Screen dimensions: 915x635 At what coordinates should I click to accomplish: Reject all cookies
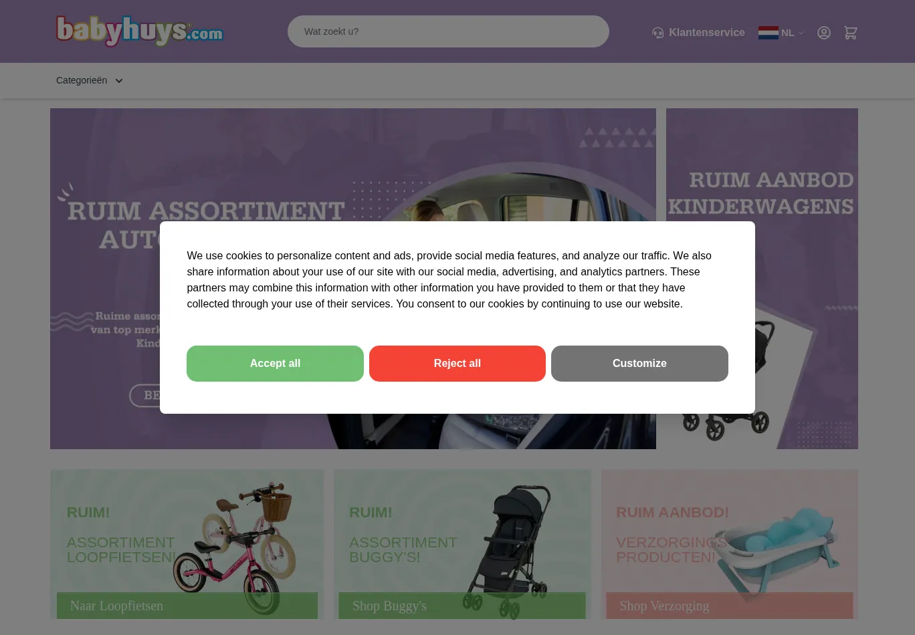click(457, 364)
